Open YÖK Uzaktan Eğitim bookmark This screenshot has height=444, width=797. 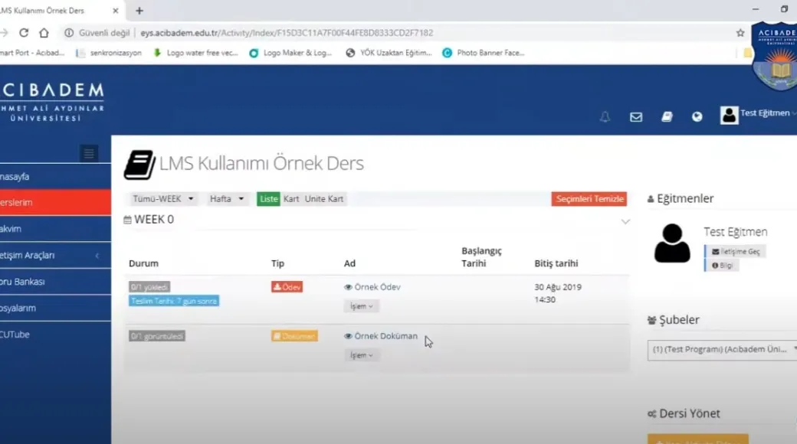pos(389,53)
